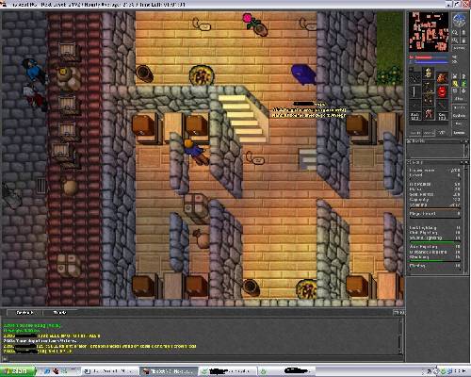Image resolution: width=471 pixels, height=377 pixels.
Task: Click the boots equipment slot
Action: (x=428, y=113)
